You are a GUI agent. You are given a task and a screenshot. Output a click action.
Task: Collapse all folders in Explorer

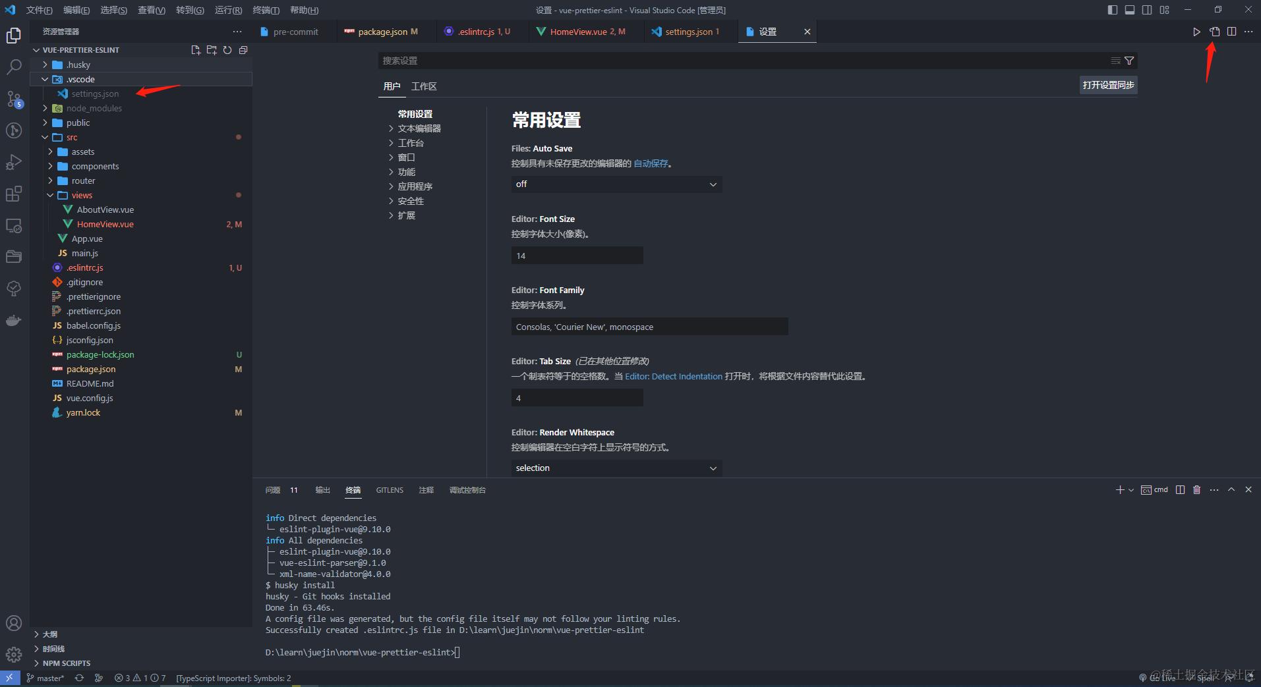pos(243,50)
